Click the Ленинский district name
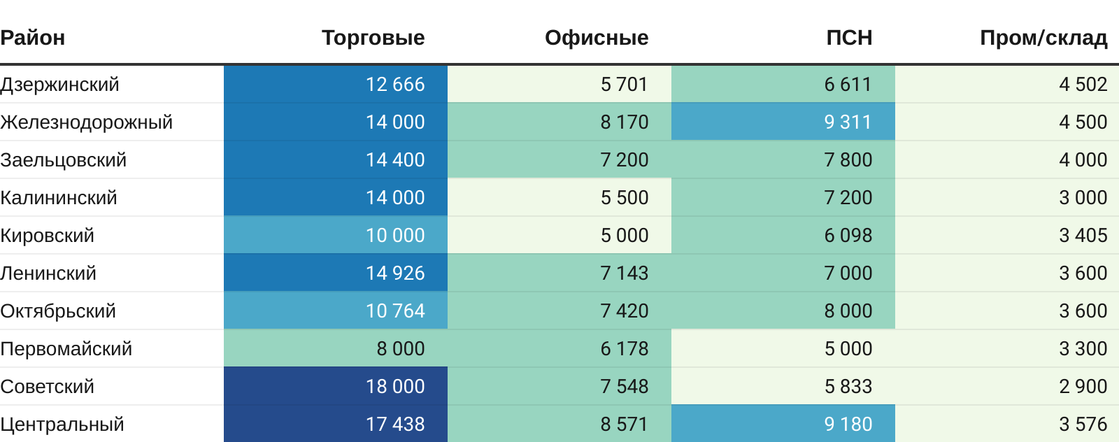Screen dimensions: 1119x442 tap(48, 273)
